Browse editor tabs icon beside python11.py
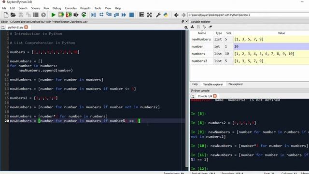The height and width of the screenshot is (174, 309). coord(2,28)
